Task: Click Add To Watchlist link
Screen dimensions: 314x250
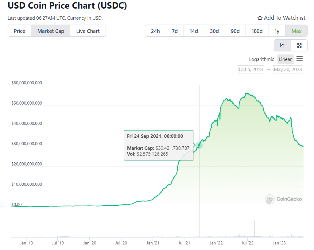Action: [x=285, y=18]
